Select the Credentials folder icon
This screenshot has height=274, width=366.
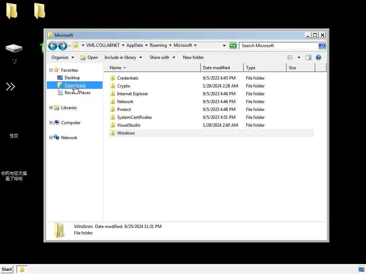point(113,78)
